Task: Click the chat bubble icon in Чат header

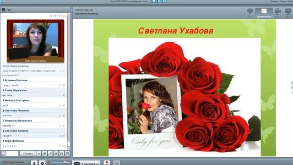Action: [3, 10]
